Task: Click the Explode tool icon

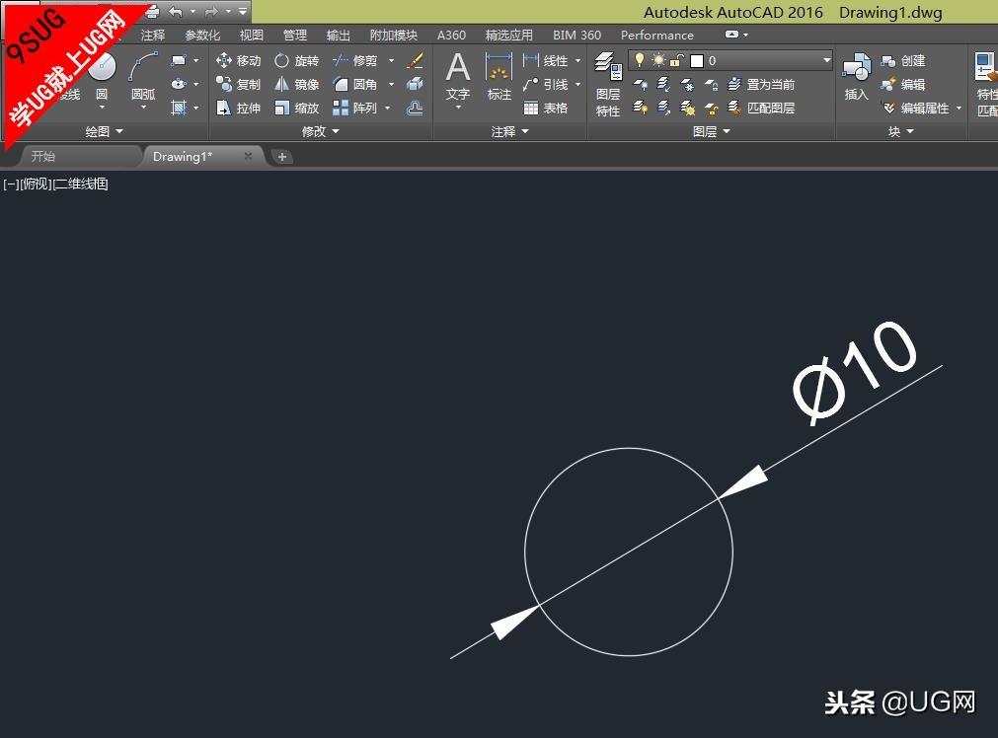Action: 415,84
